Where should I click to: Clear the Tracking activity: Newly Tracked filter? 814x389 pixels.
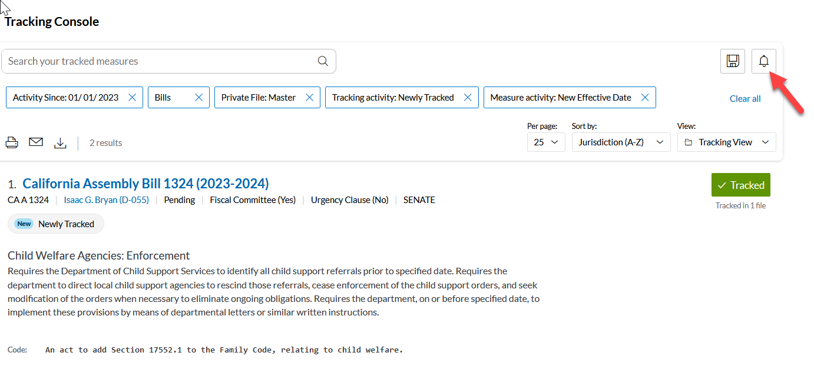pyautogui.click(x=467, y=97)
